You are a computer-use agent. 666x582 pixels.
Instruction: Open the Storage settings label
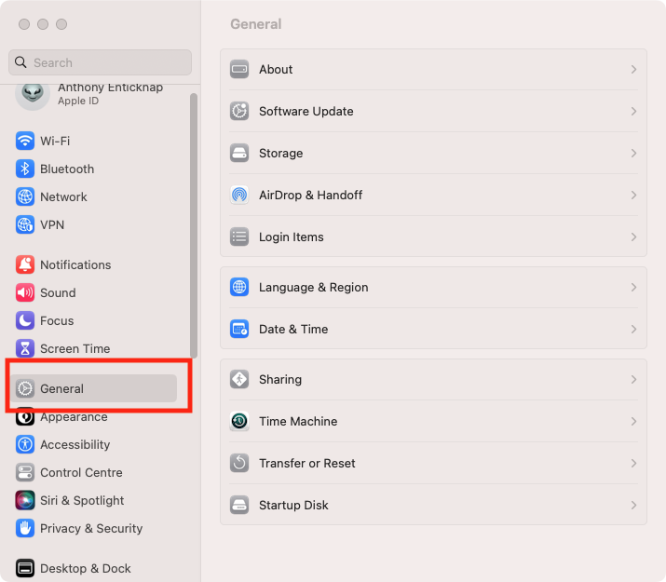tap(280, 154)
